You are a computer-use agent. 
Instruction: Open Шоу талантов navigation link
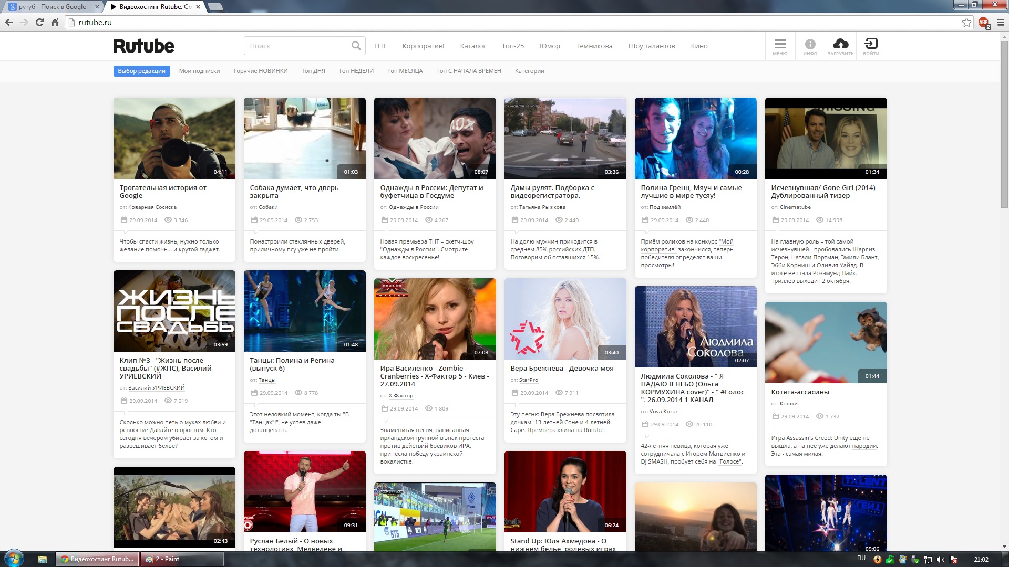[x=651, y=46]
